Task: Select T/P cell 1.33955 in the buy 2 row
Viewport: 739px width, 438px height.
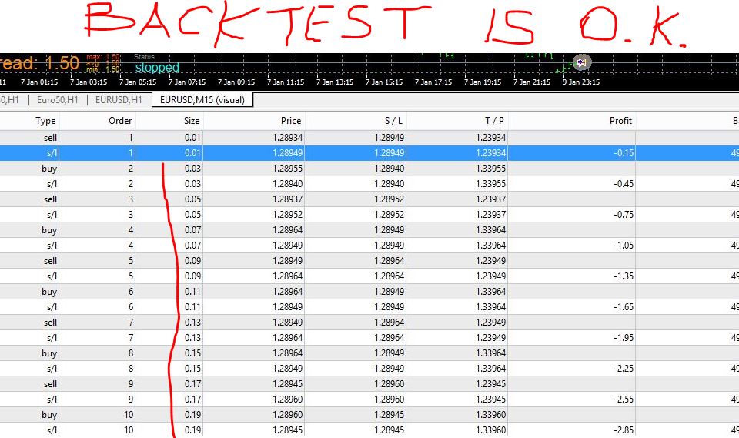Action: coord(490,169)
